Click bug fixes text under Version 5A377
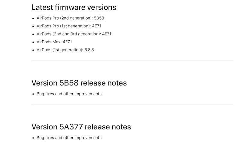This screenshot has width=238, height=146. [69, 138]
